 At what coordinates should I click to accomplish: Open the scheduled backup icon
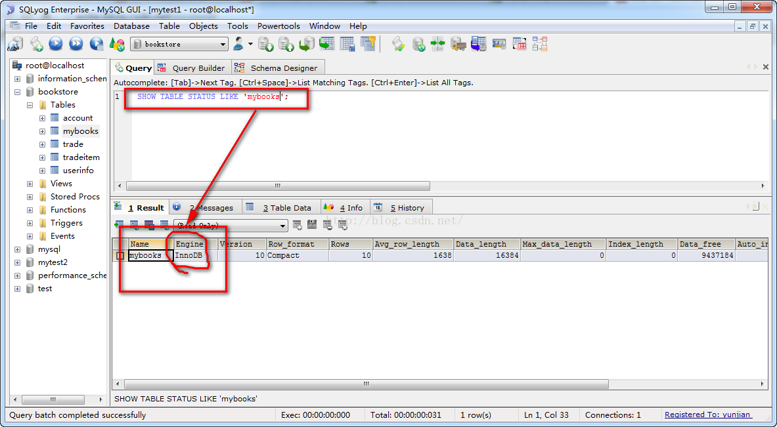(x=479, y=44)
